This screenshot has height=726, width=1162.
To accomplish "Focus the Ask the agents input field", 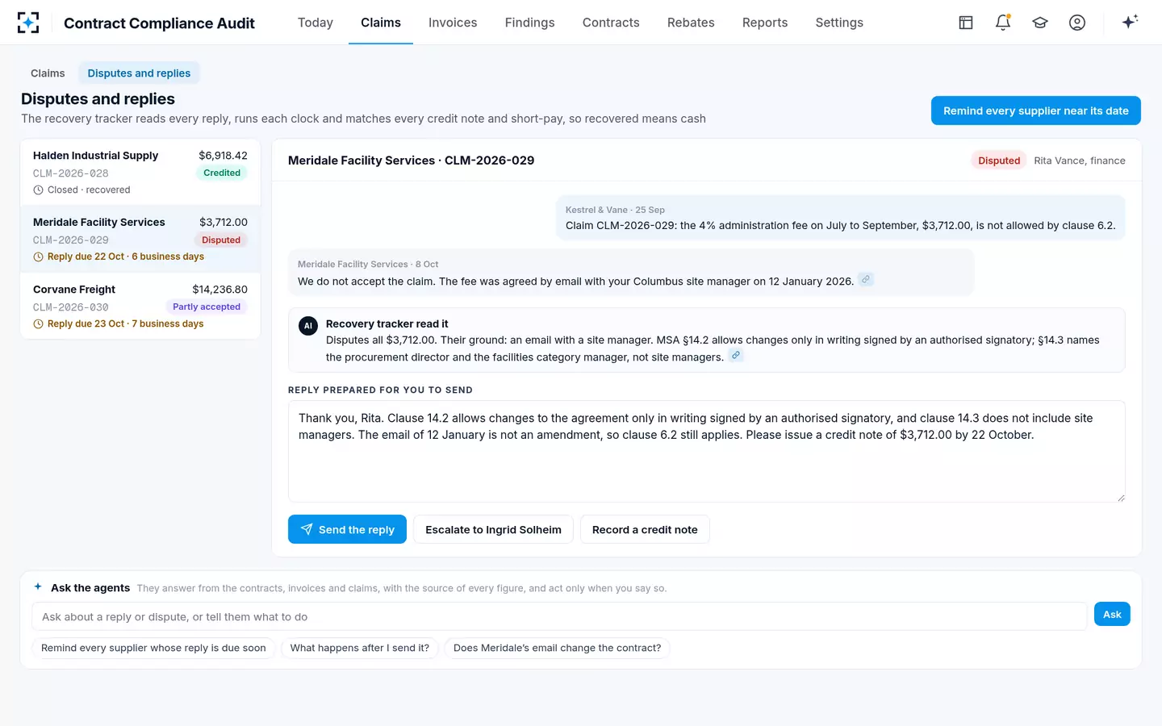I will pyautogui.click(x=559, y=616).
